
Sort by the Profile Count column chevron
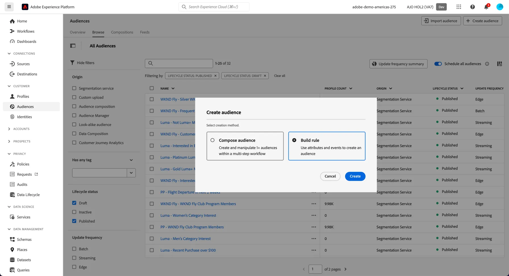pyautogui.click(x=351, y=88)
